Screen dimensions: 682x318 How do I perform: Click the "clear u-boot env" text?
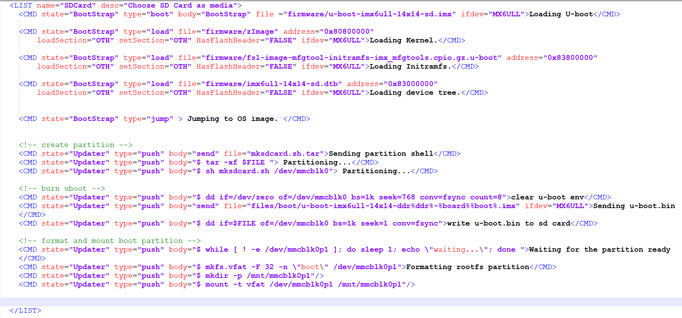click(547, 197)
